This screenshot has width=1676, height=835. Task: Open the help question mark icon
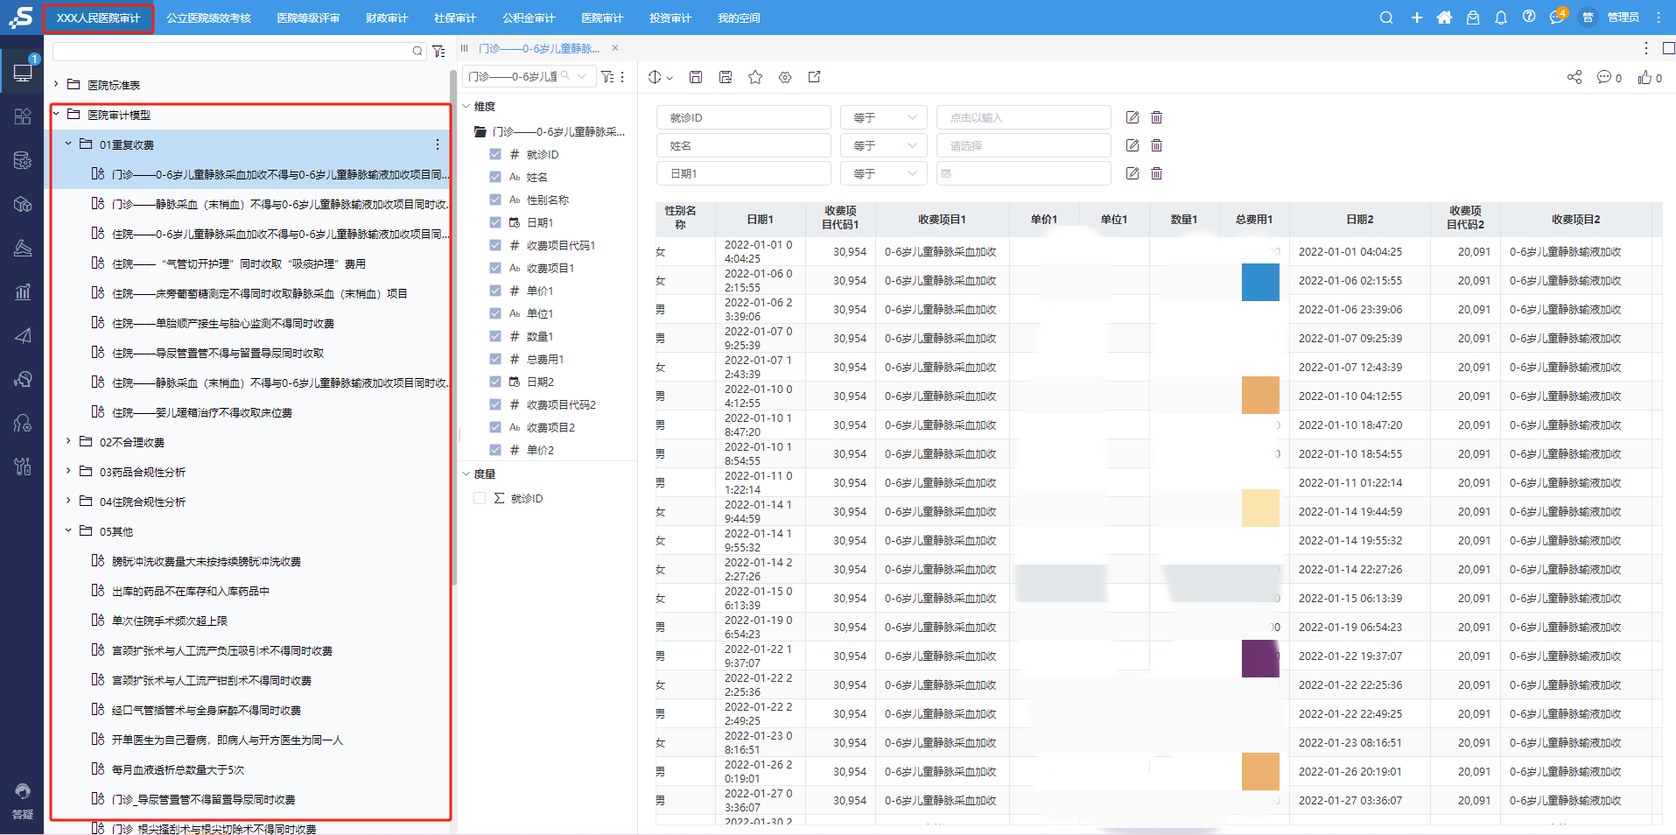(1530, 17)
